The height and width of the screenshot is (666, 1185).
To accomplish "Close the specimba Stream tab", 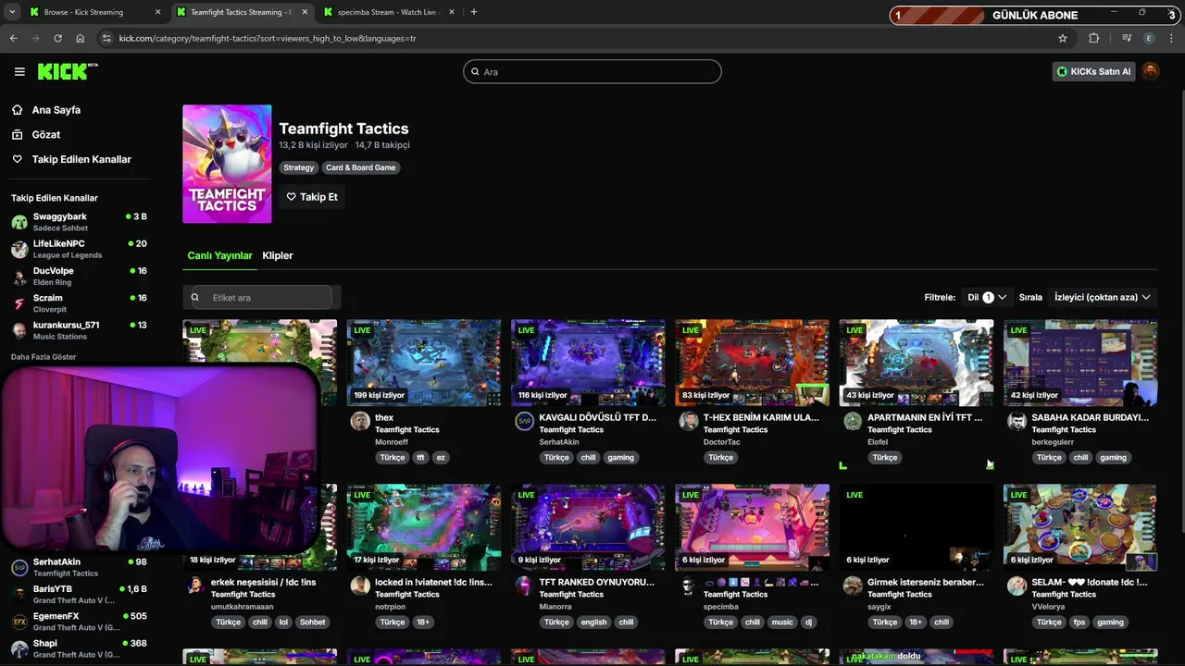I will click(x=452, y=12).
